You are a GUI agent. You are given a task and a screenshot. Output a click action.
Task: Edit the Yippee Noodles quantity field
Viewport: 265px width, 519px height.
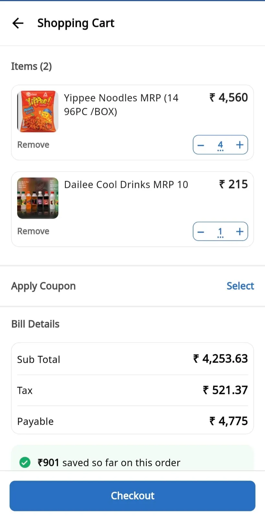[x=220, y=145]
